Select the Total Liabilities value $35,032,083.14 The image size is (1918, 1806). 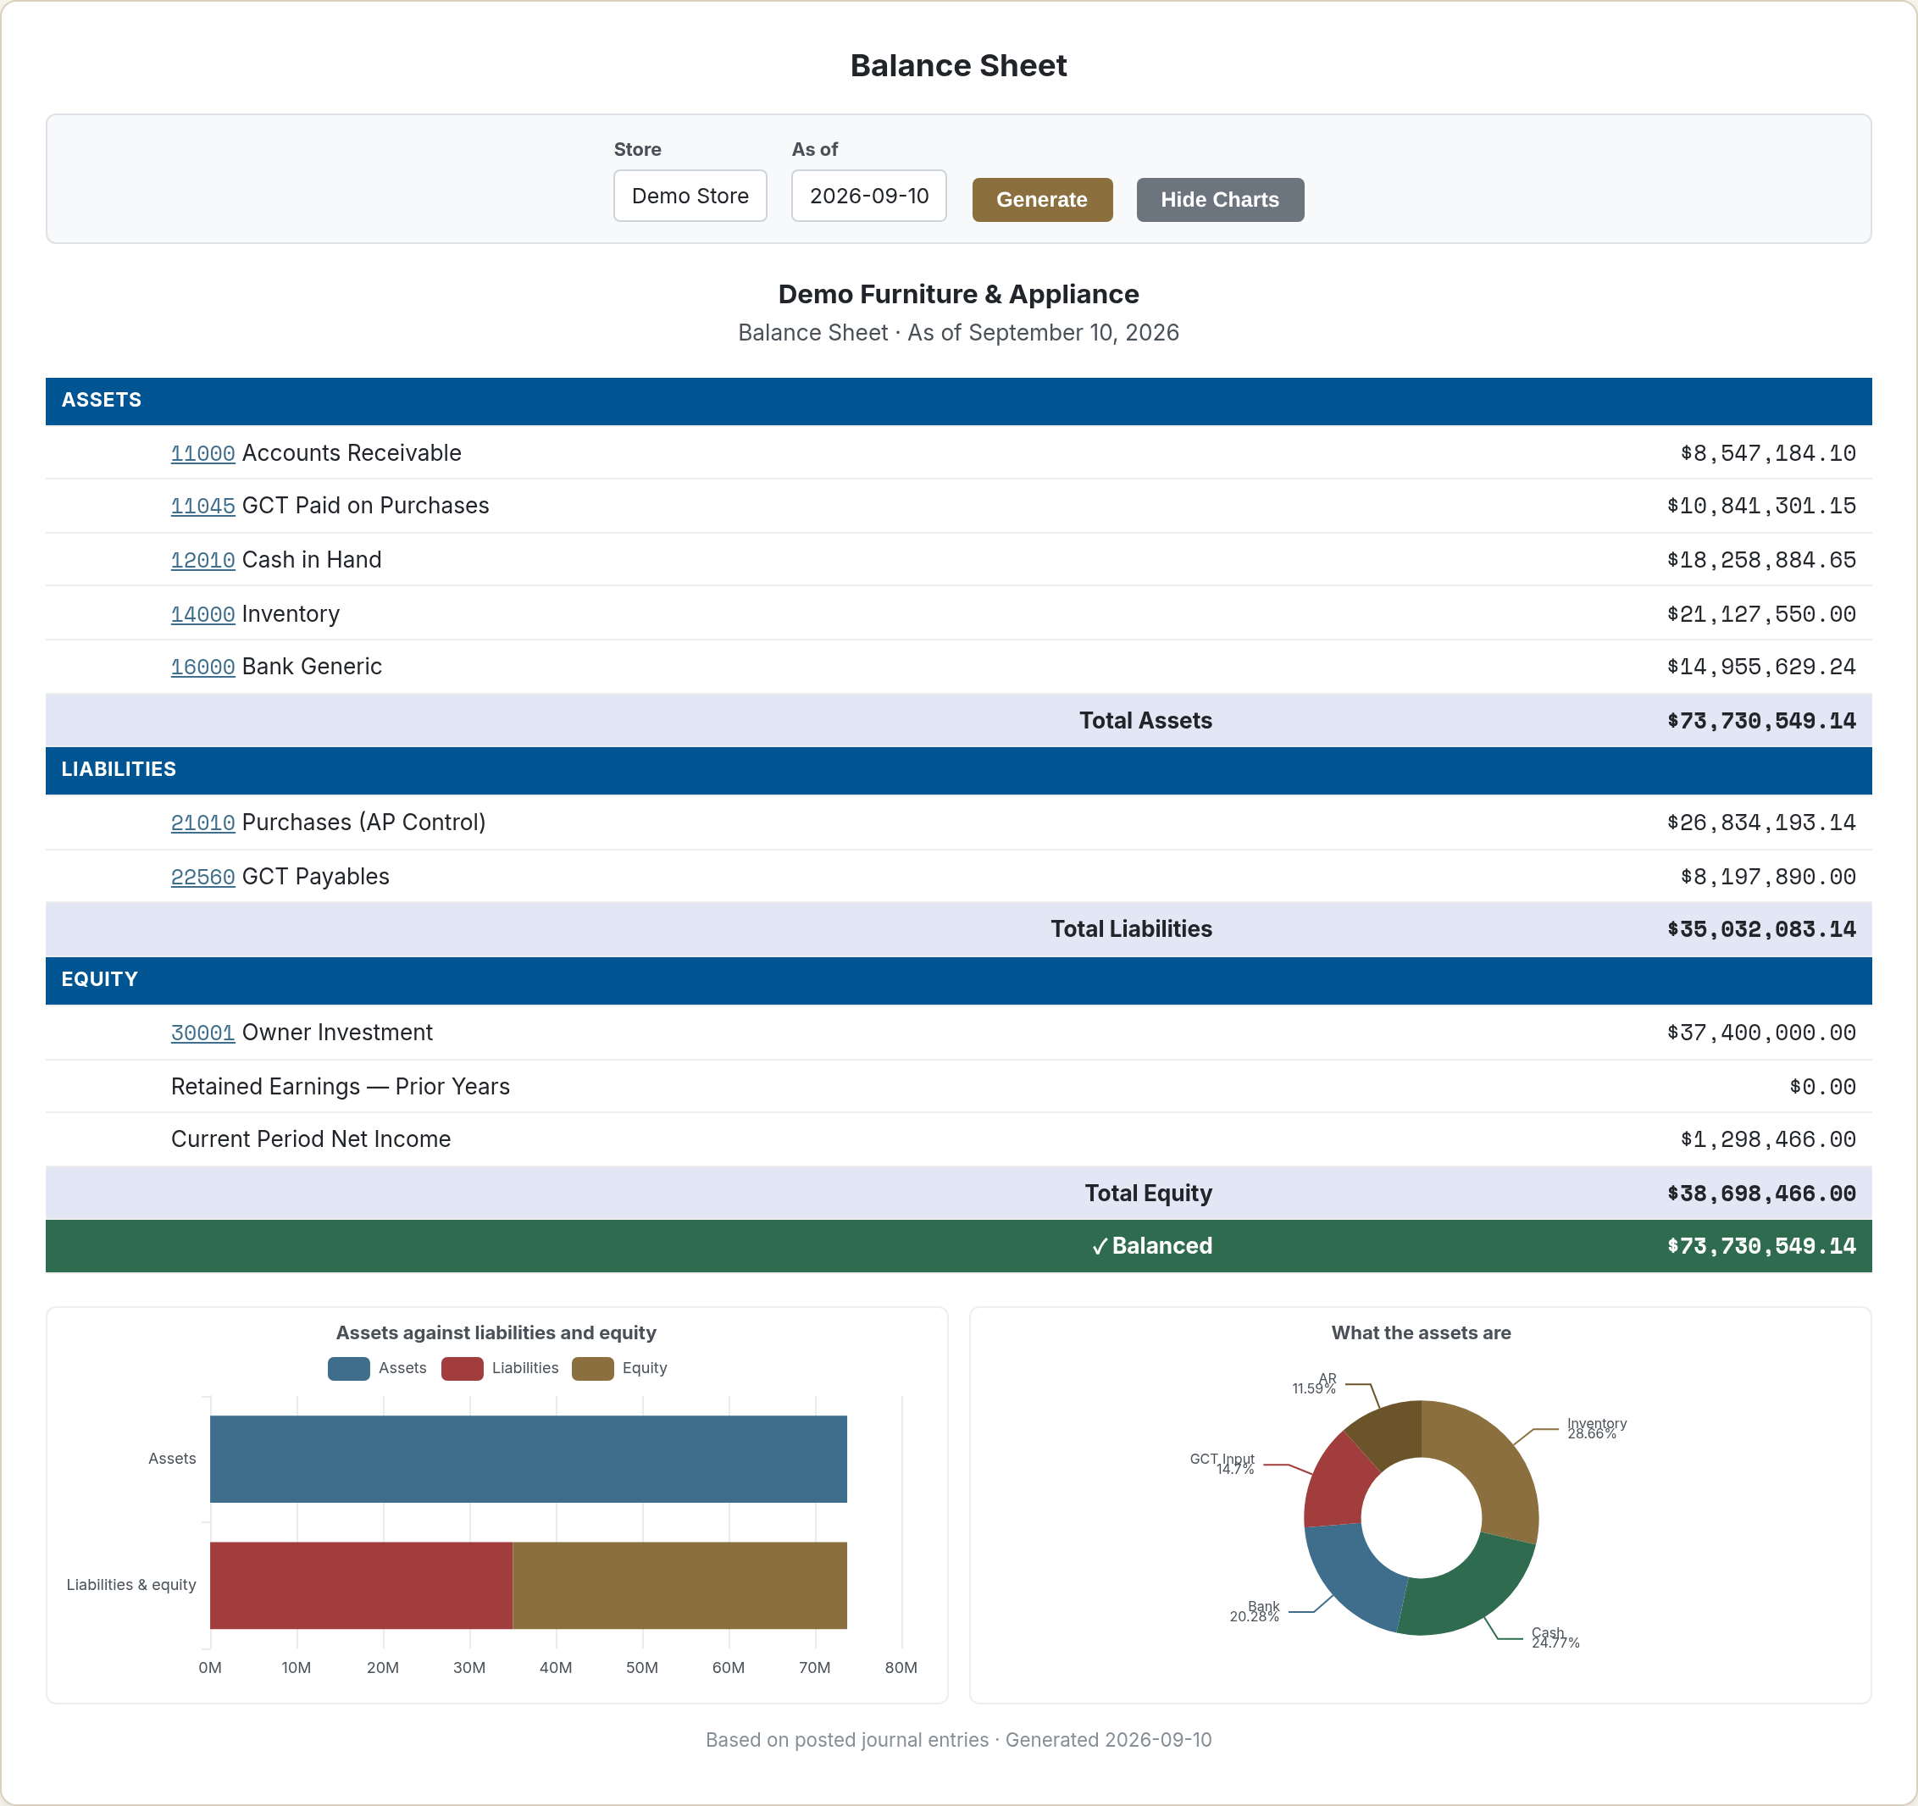(x=1760, y=929)
